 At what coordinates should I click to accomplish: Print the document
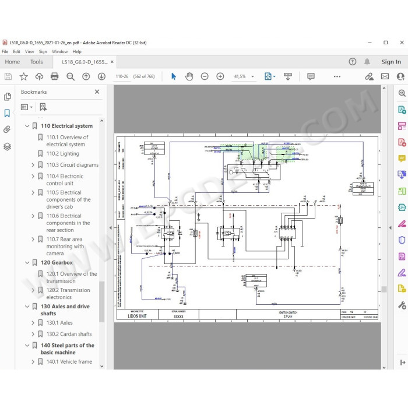coord(55,76)
